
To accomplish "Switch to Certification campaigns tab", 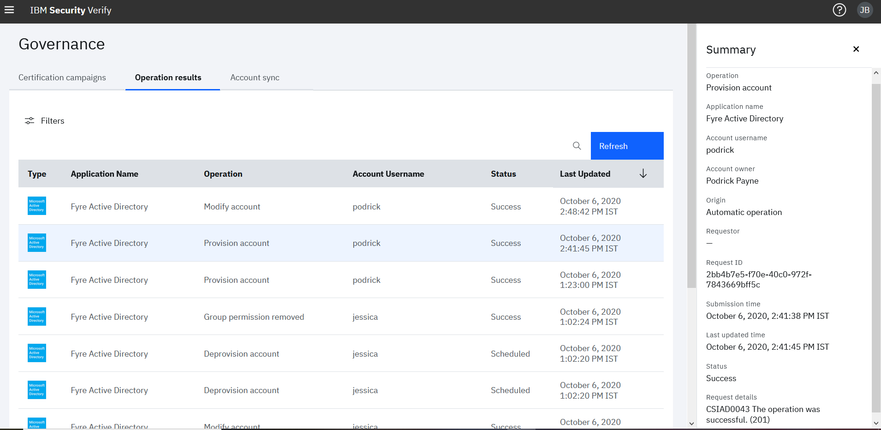I will 62,78.
